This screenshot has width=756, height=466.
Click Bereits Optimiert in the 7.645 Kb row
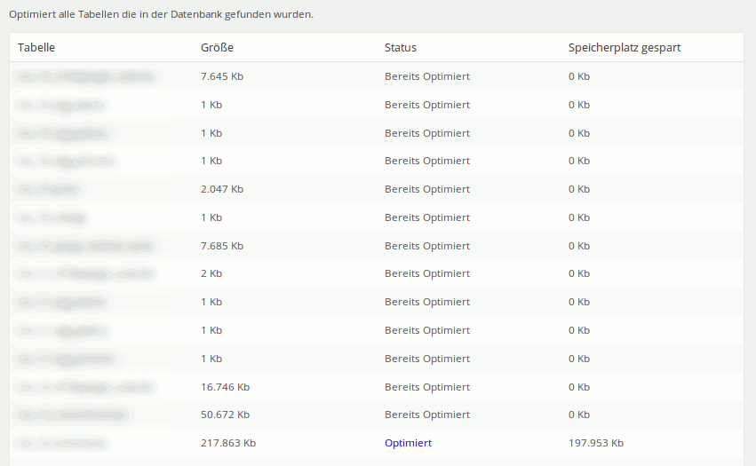(x=426, y=76)
